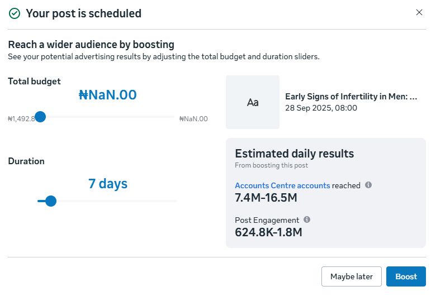Viewport: 431px width, 296px height.
Task: Open info icon beside Post Engagement
Action: coord(307,219)
